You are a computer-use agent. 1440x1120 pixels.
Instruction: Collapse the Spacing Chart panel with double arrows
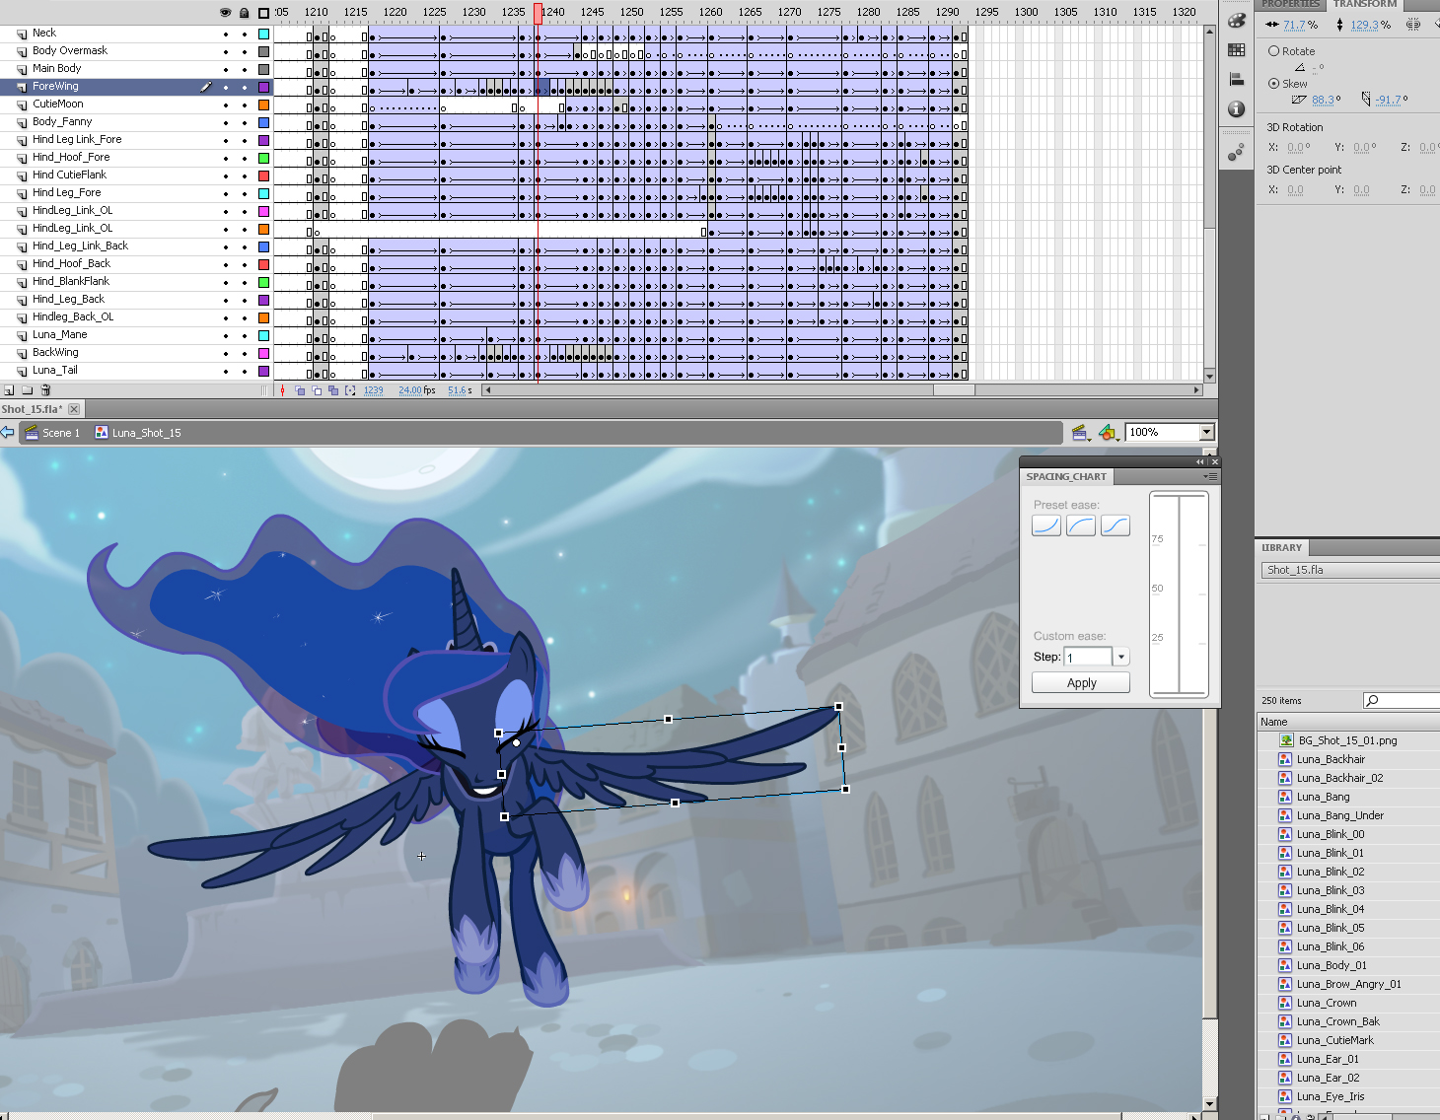coord(1200,461)
